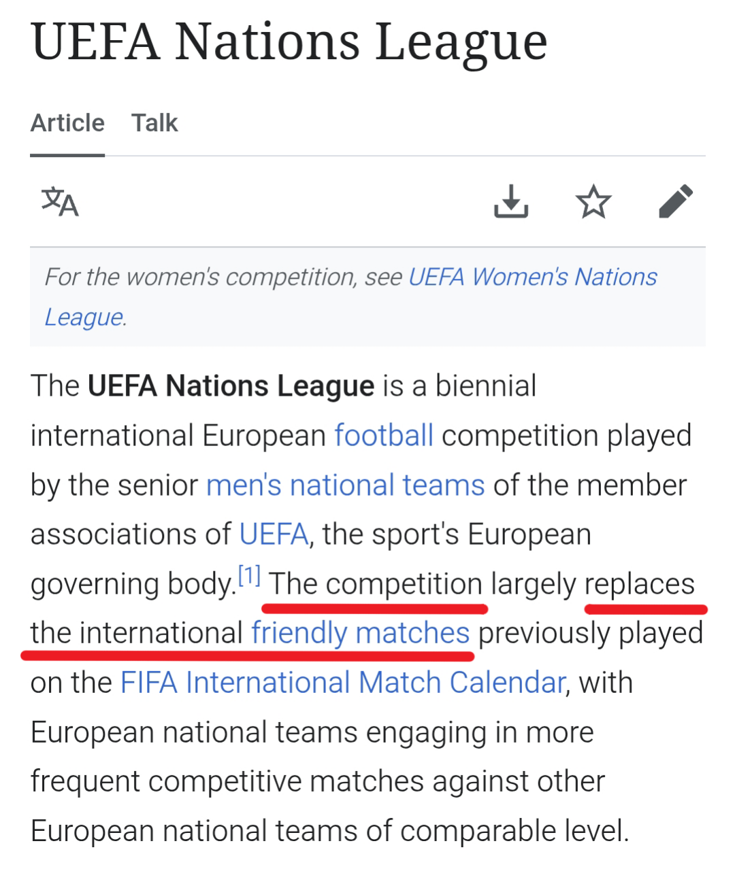
Task: Go to FIFA International Match Calendar link
Action: [x=343, y=683]
